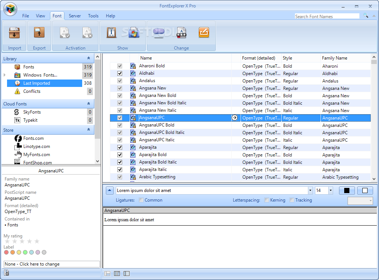The width and height of the screenshot is (379, 280).
Task: Open the Help menu
Action: pos(110,16)
